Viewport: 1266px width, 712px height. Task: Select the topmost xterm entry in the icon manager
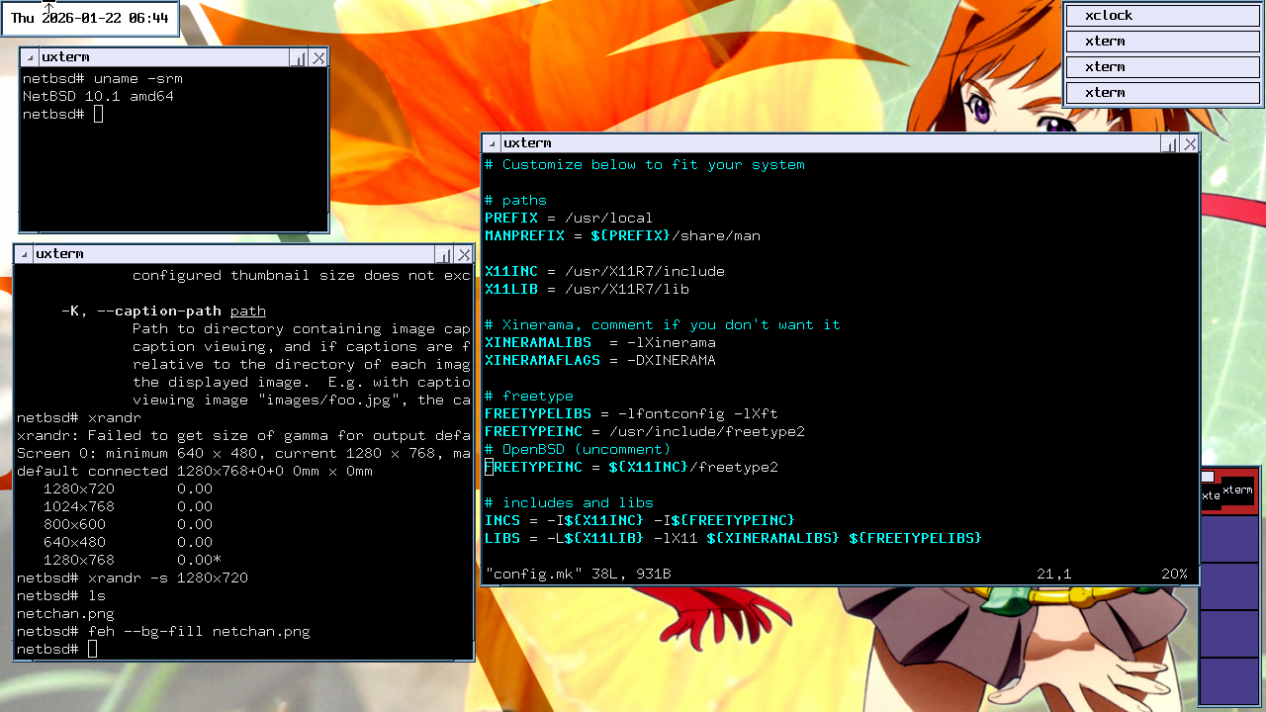1163,42
